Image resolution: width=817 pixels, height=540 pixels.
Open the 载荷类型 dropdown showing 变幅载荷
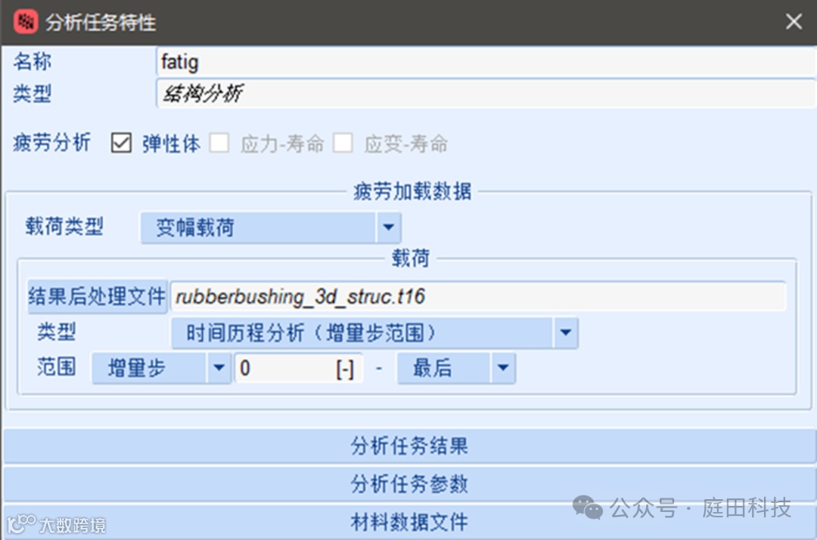[271, 227]
